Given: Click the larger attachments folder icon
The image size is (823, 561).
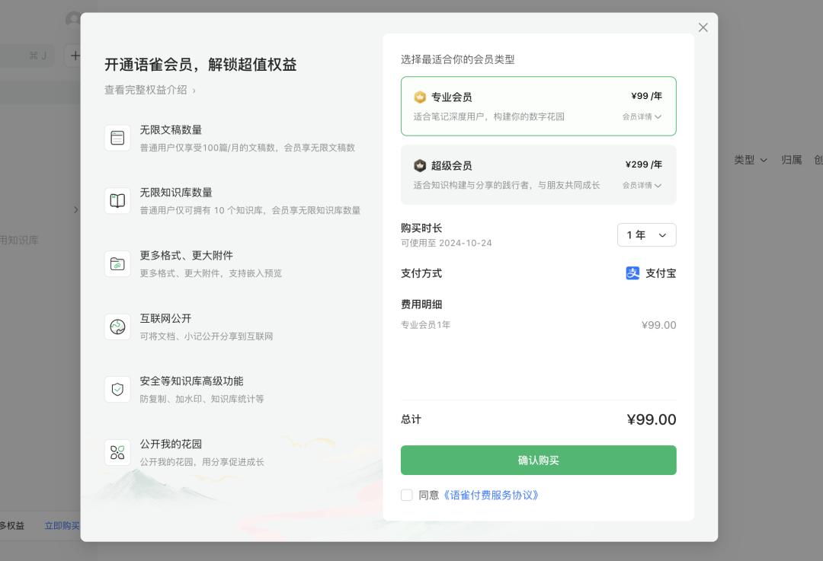Looking at the screenshot, I should 117,263.
